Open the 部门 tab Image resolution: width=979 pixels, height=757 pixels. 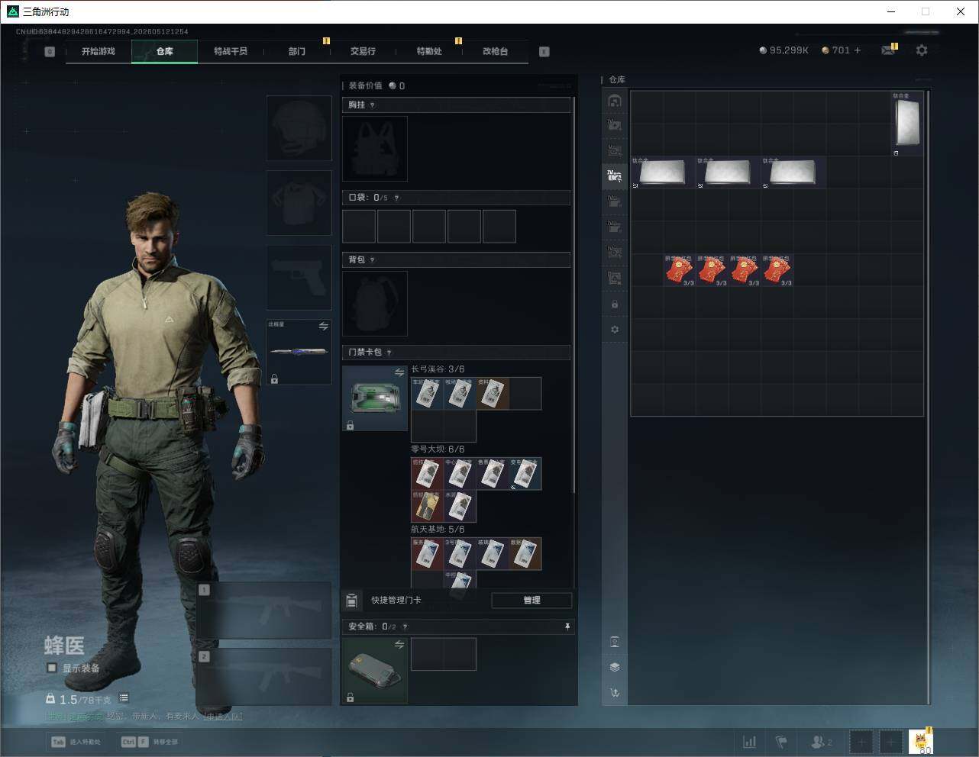(297, 51)
